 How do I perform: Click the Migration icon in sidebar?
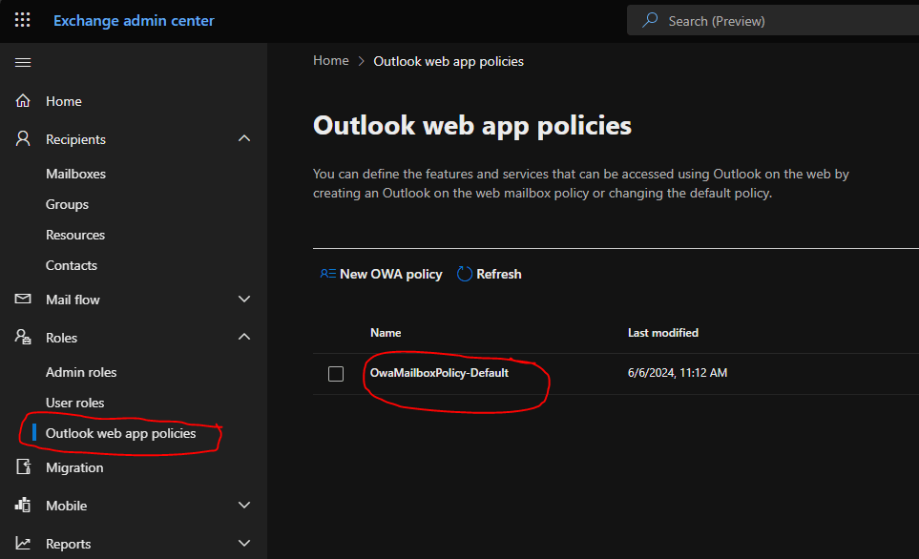[23, 467]
